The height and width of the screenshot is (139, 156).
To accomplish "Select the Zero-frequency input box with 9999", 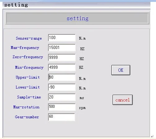I will 62,58.
